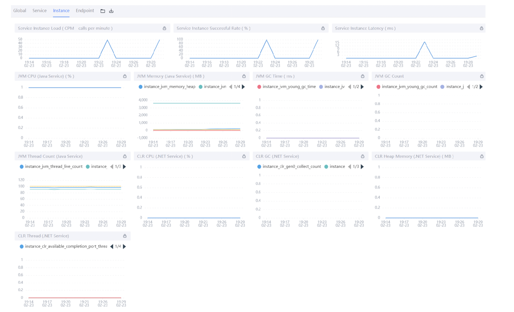
Task: Click lock icon on JVM CPU panel
Action: [x=125, y=76]
